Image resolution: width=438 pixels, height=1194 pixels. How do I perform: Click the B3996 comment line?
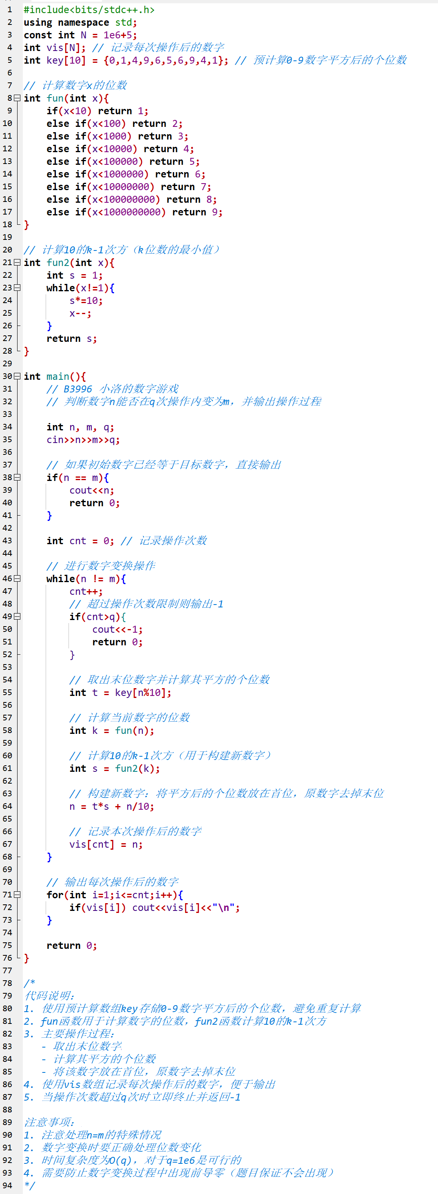tap(113, 389)
